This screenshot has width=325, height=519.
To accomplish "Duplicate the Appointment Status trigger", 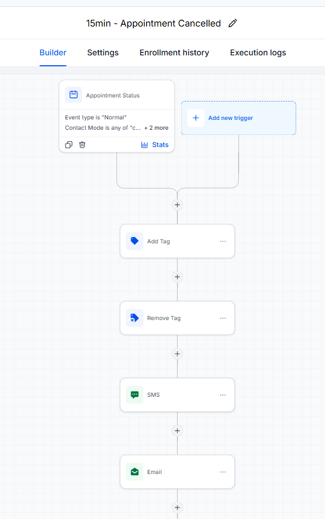I will point(68,145).
